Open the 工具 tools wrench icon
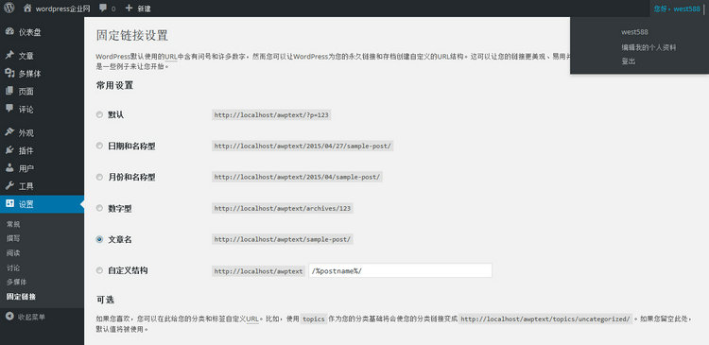The width and height of the screenshot is (709, 345). tap(9, 186)
